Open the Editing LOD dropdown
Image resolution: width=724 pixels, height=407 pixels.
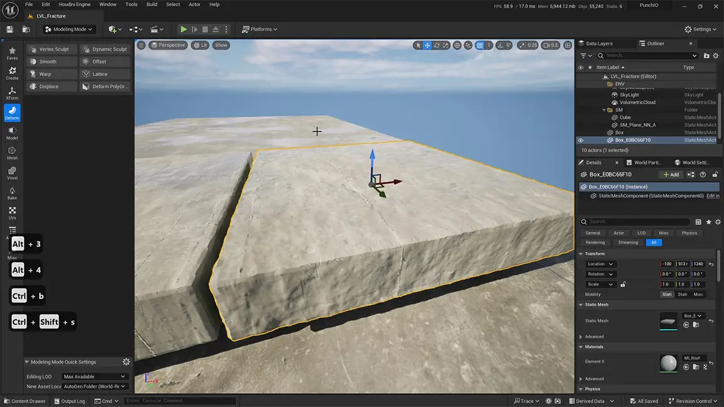[x=94, y=376]
